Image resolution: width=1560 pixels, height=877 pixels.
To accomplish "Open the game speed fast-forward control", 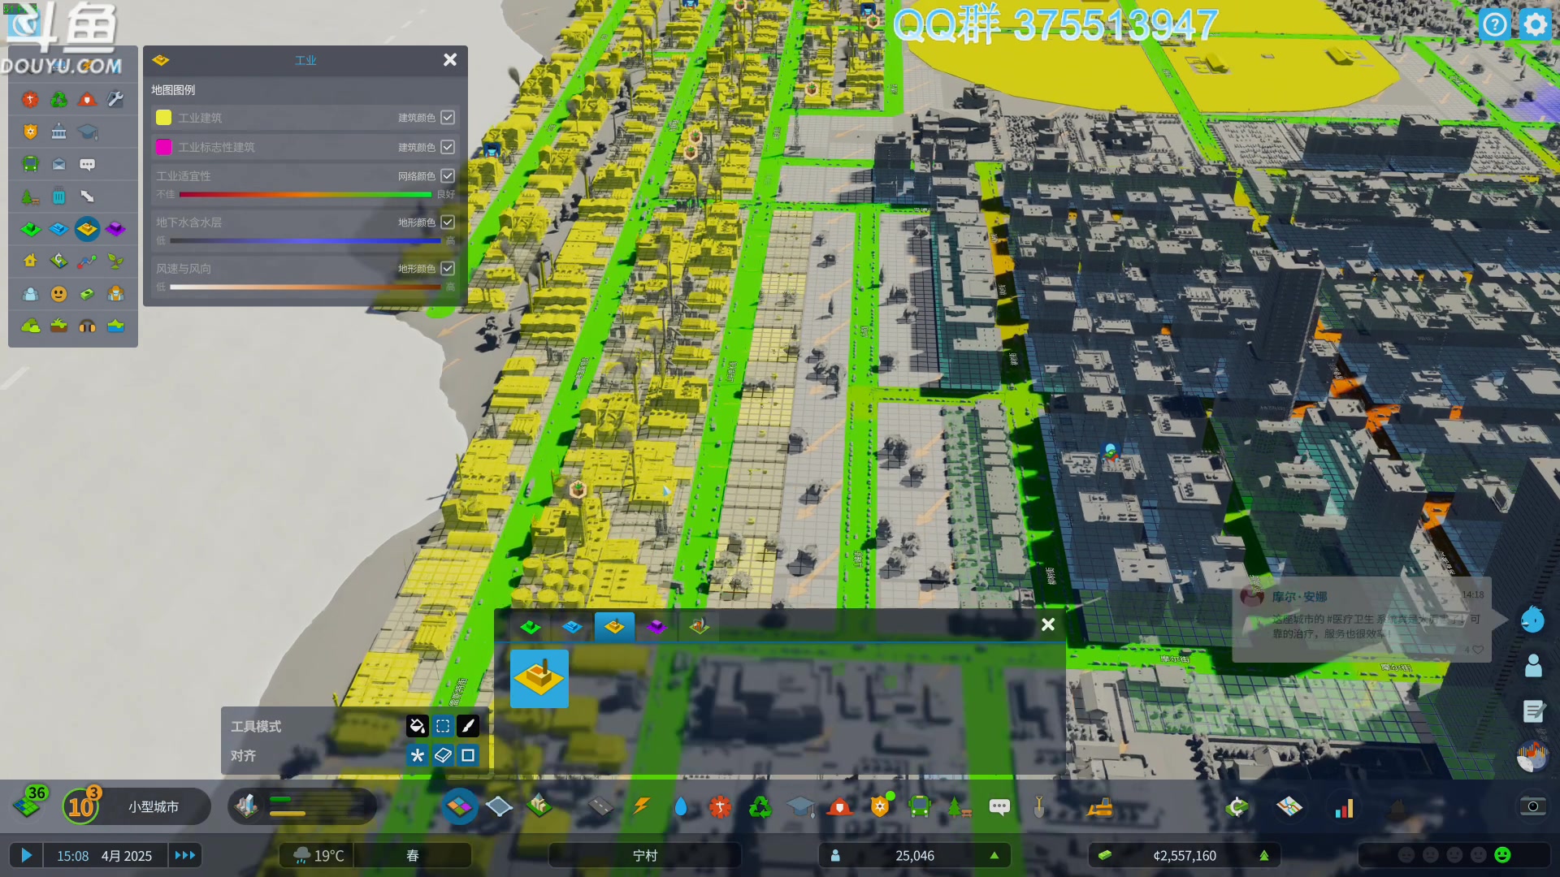I will [x=185, y=855].
